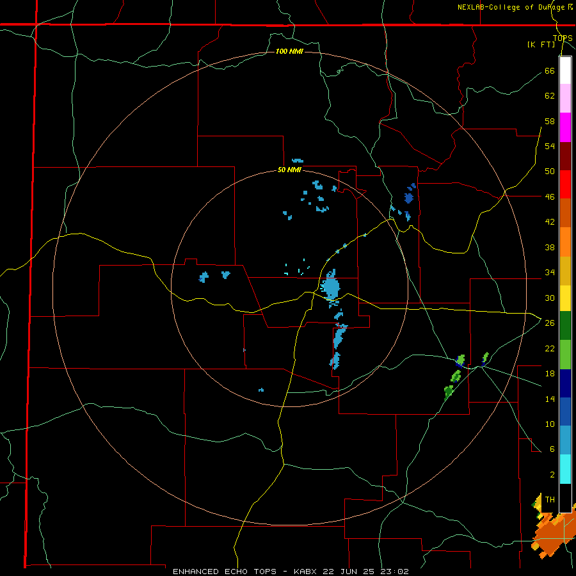Click the TH threshold label
The width and height of the screenshot is (576, 576).
550,500
